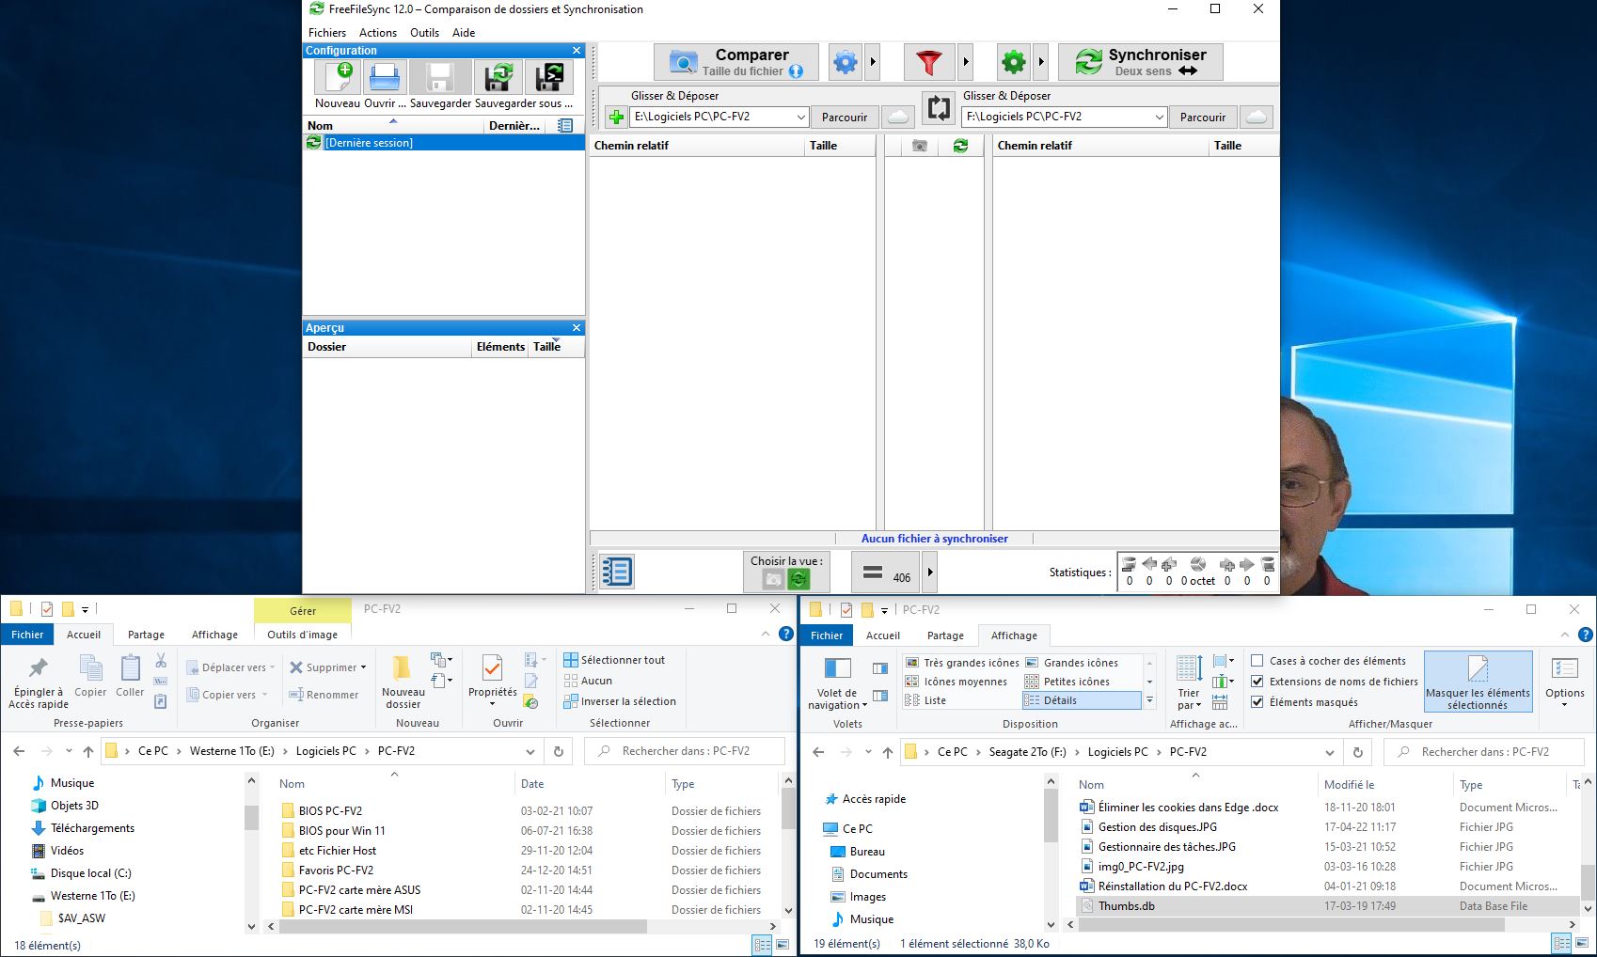Toggle the equal files 406 filter button
1597x957 pixels.
click(x=886, y=573)
